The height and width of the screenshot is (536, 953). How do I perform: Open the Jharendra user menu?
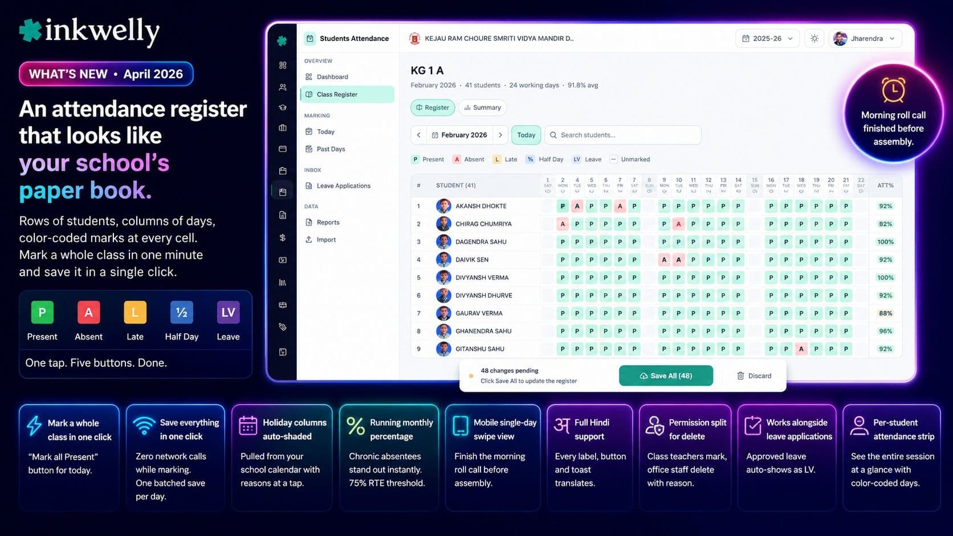click(x=865, y=39)
